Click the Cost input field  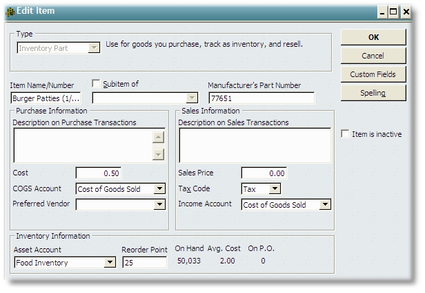(99, 173)
